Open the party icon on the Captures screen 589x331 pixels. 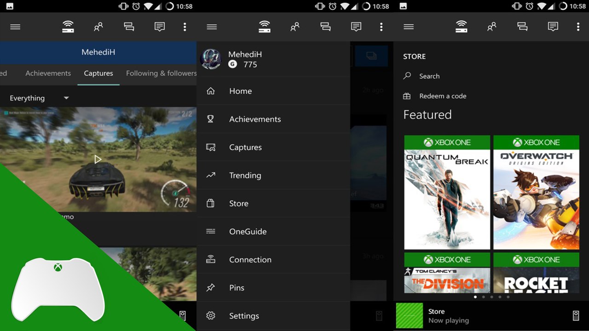129,27
